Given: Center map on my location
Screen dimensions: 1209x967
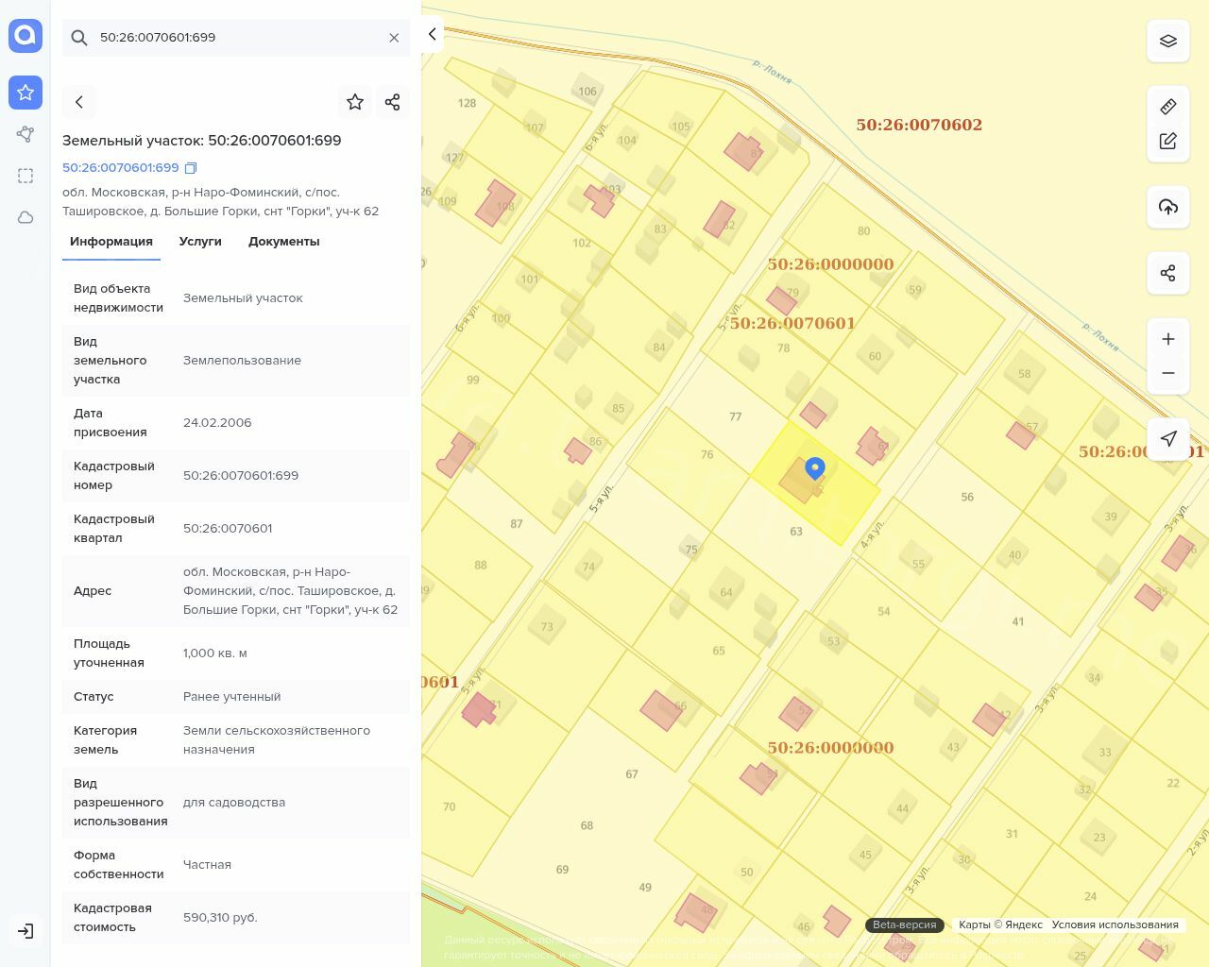Looking at the screenshot, I should pyautogui.click(x=1168, y=439).
